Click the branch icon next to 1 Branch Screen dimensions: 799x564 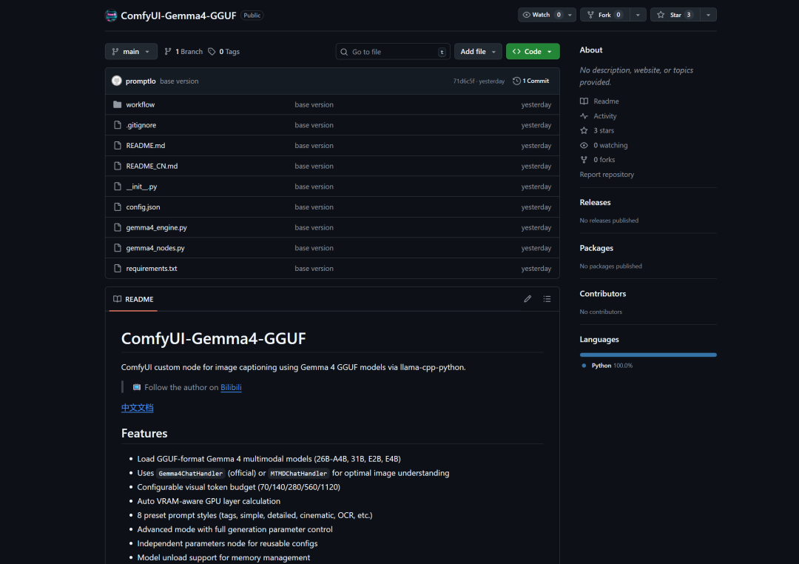pos(168,52)
